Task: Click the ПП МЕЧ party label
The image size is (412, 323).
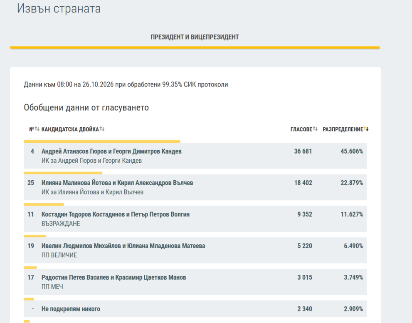Action: click(52, 287)
